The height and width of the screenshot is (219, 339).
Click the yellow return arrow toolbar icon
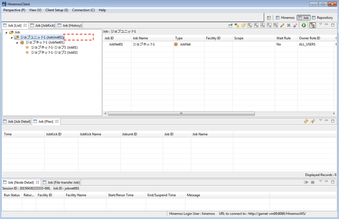point(243,25)
